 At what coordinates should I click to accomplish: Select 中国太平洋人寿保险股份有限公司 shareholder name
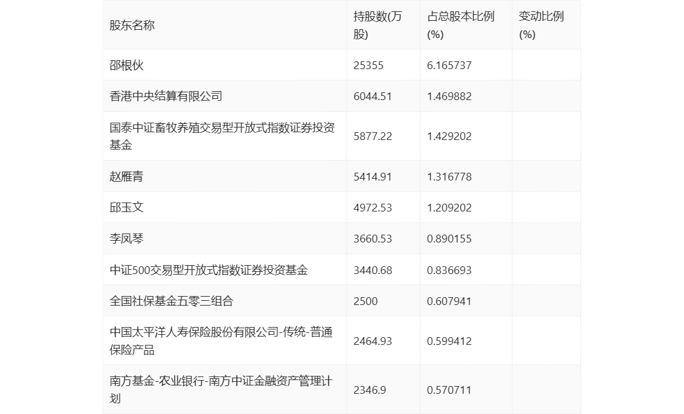pos(221,341)
